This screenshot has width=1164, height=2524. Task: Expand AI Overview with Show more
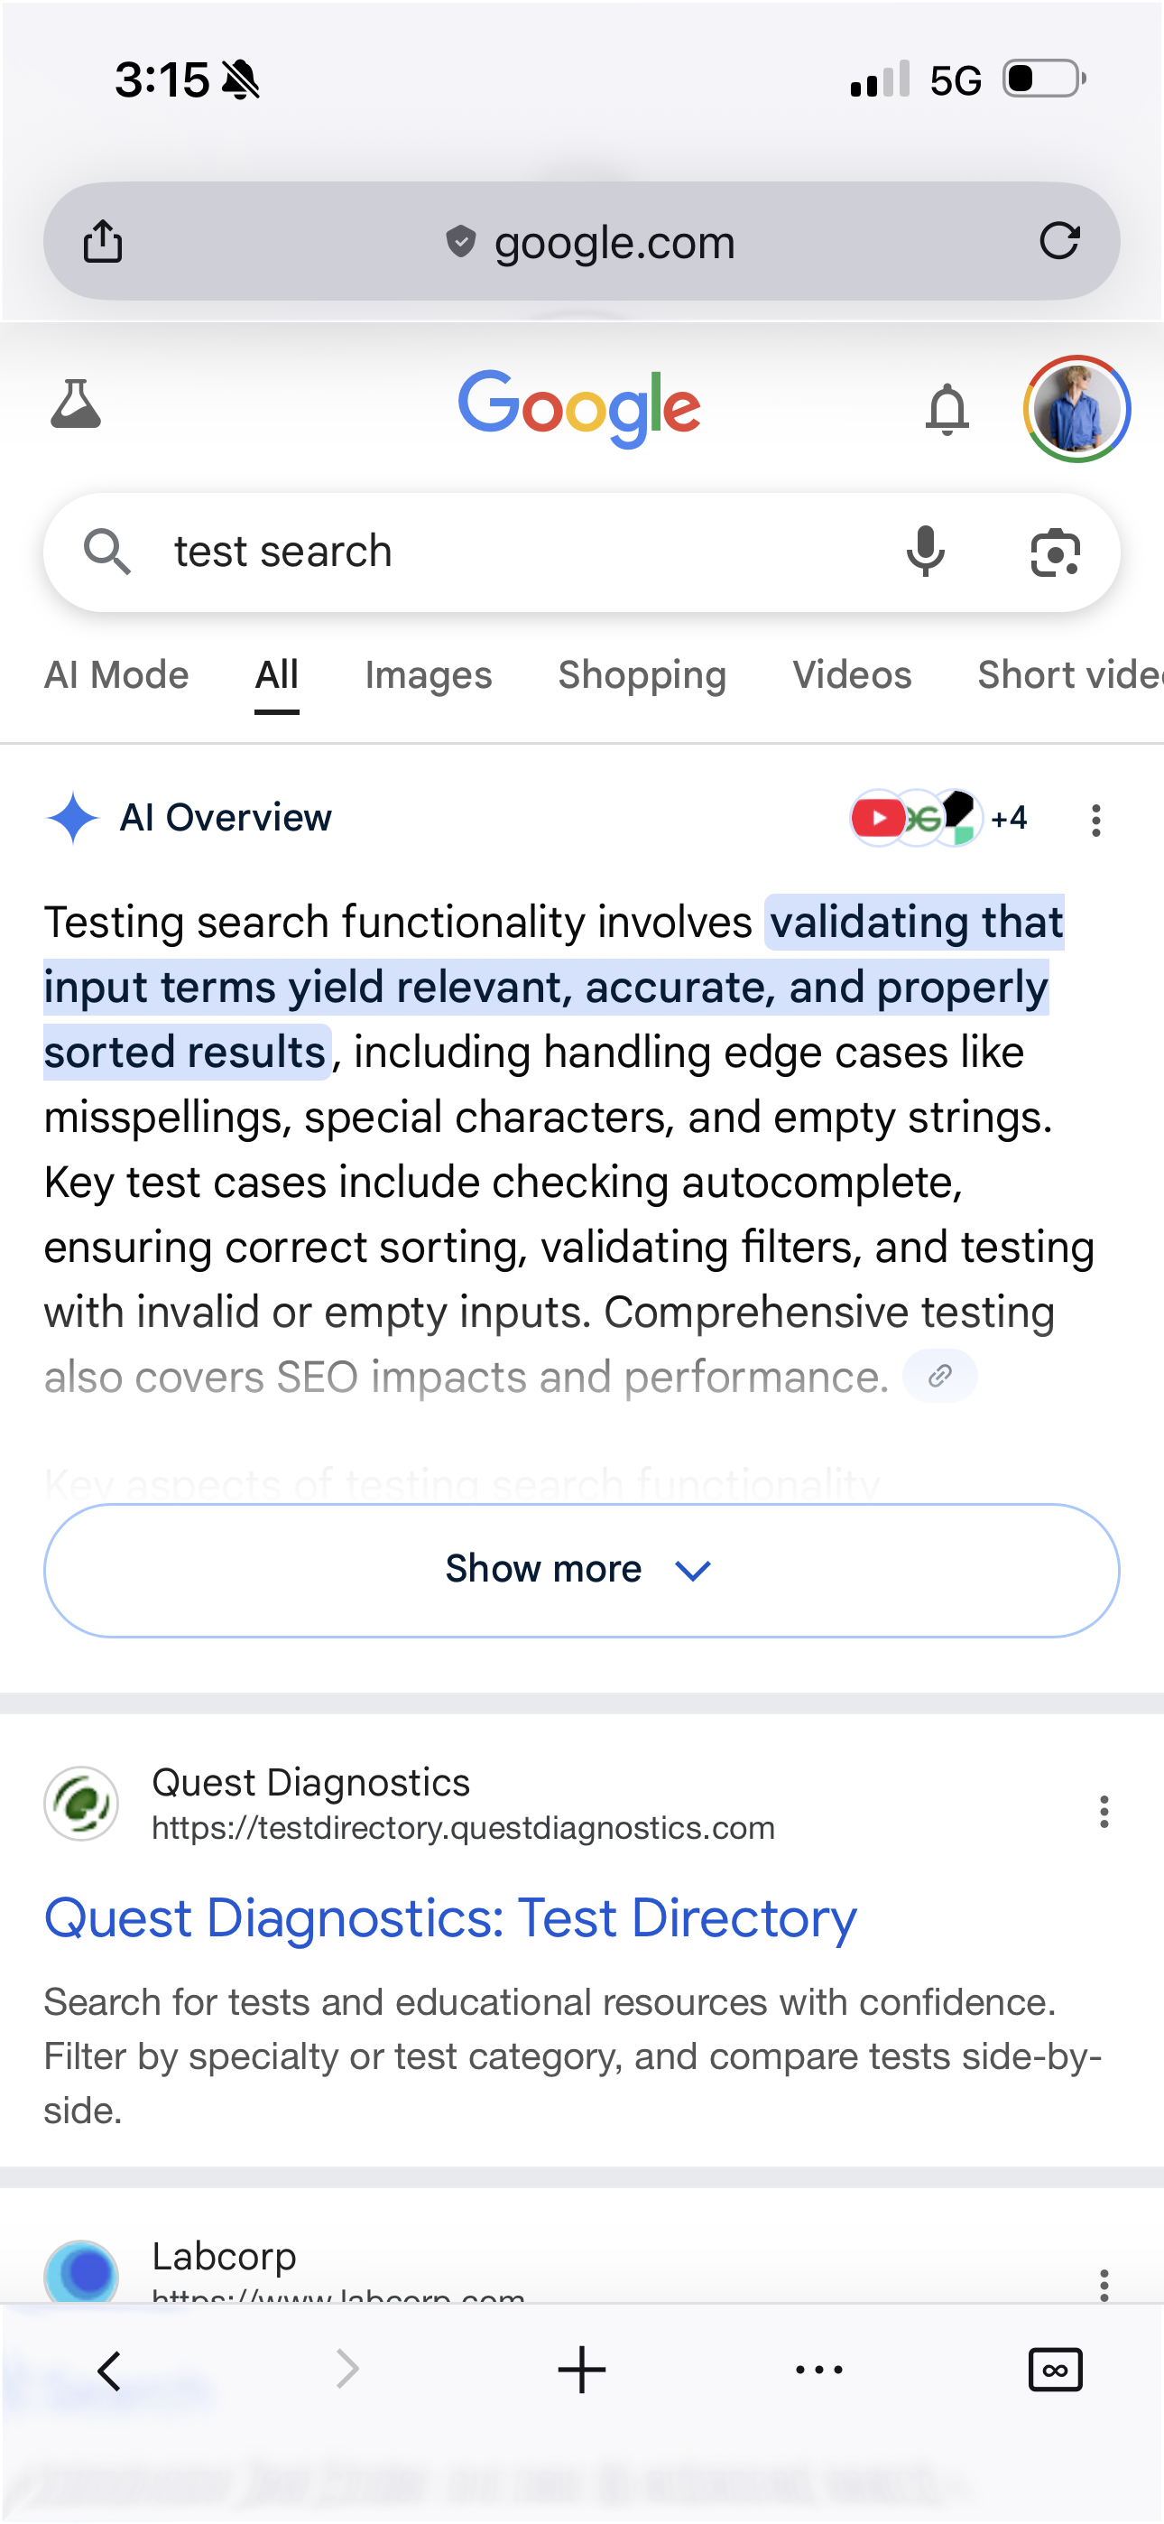(x=581, y=1570)
